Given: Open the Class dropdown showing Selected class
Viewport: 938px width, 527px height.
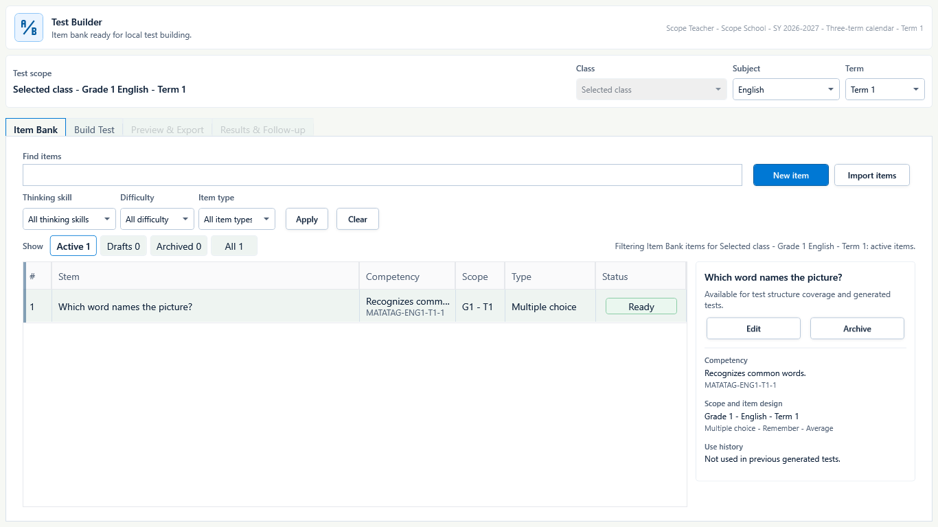Looking at the screenshot, I should 651,90.
